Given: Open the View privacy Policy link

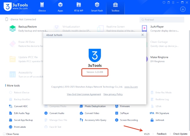Looking at the screenshot, I should tap(113, 94).
